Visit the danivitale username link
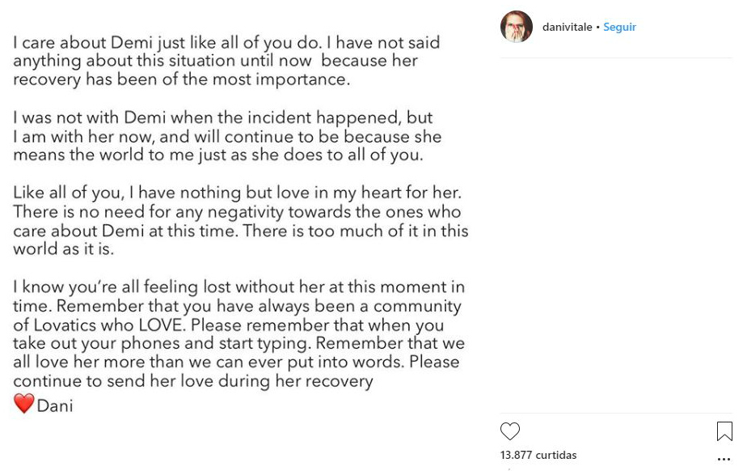 tap(567, 28)
